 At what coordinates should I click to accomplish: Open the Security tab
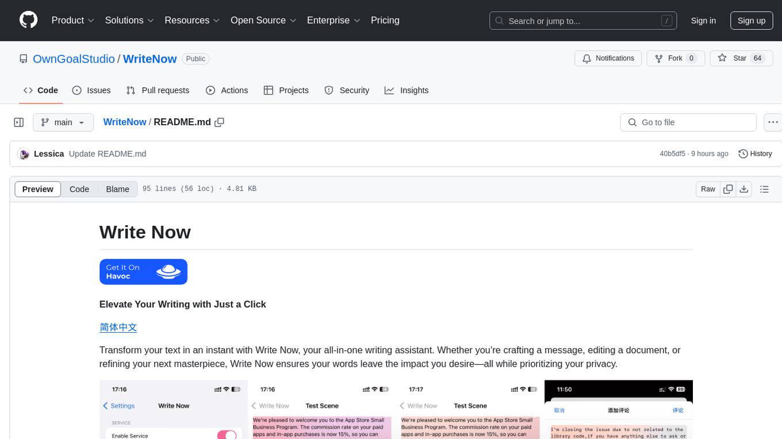[x=347, y=90]
